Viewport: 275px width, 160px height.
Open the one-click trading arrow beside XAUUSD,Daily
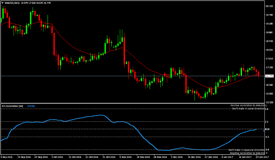click(3, 3)
